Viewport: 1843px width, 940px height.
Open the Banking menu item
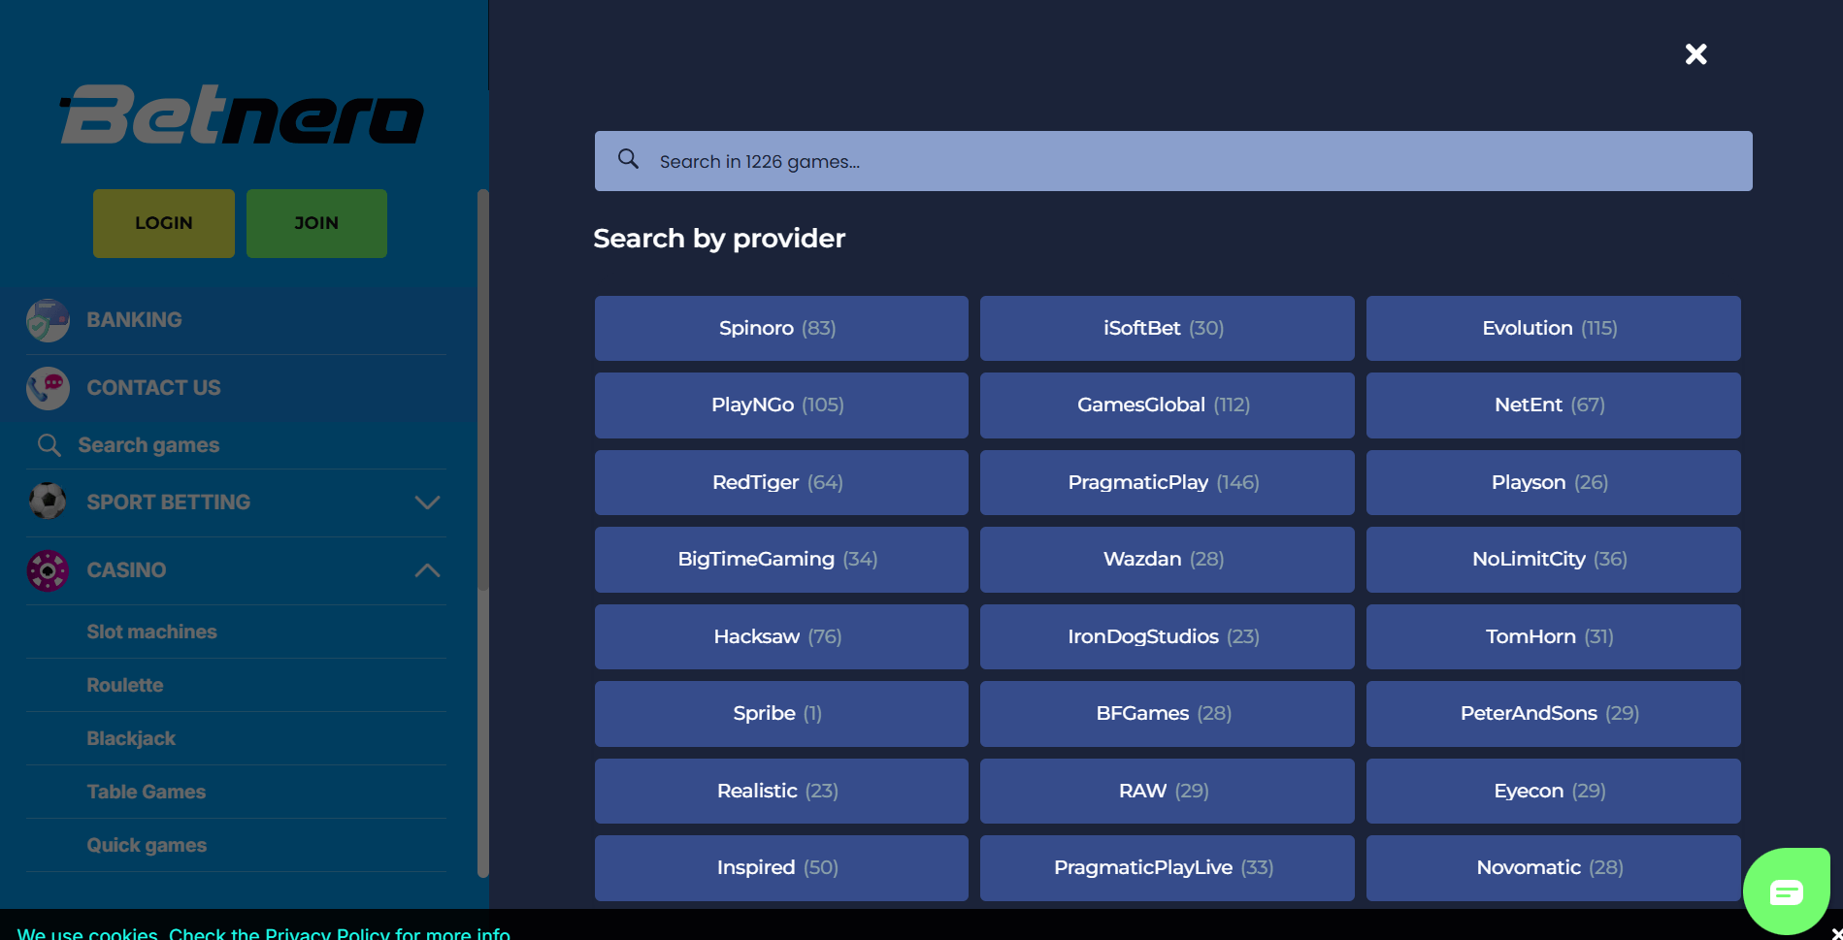(236, 320)
